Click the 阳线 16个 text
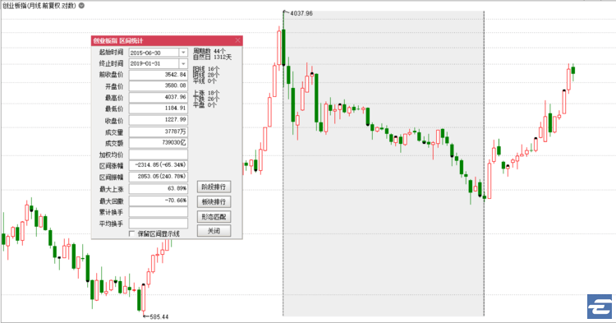This screenshot has width=616, height=323. point(206,69)
